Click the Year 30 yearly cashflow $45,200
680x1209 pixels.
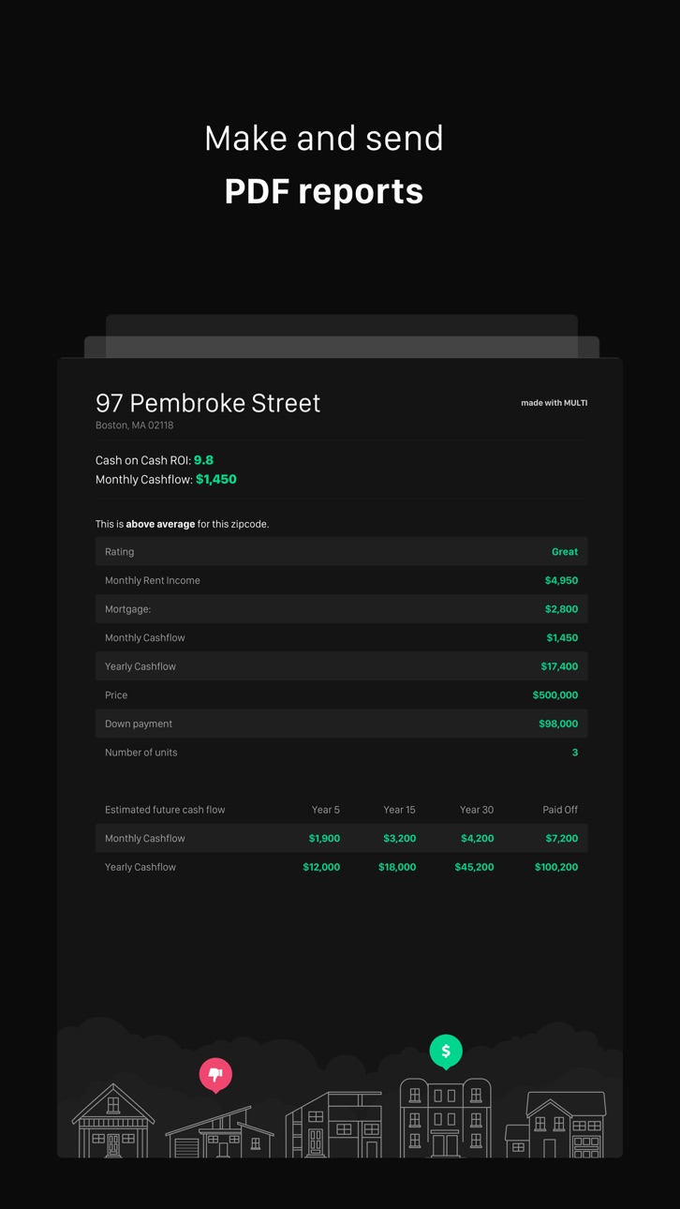point(474,867)
